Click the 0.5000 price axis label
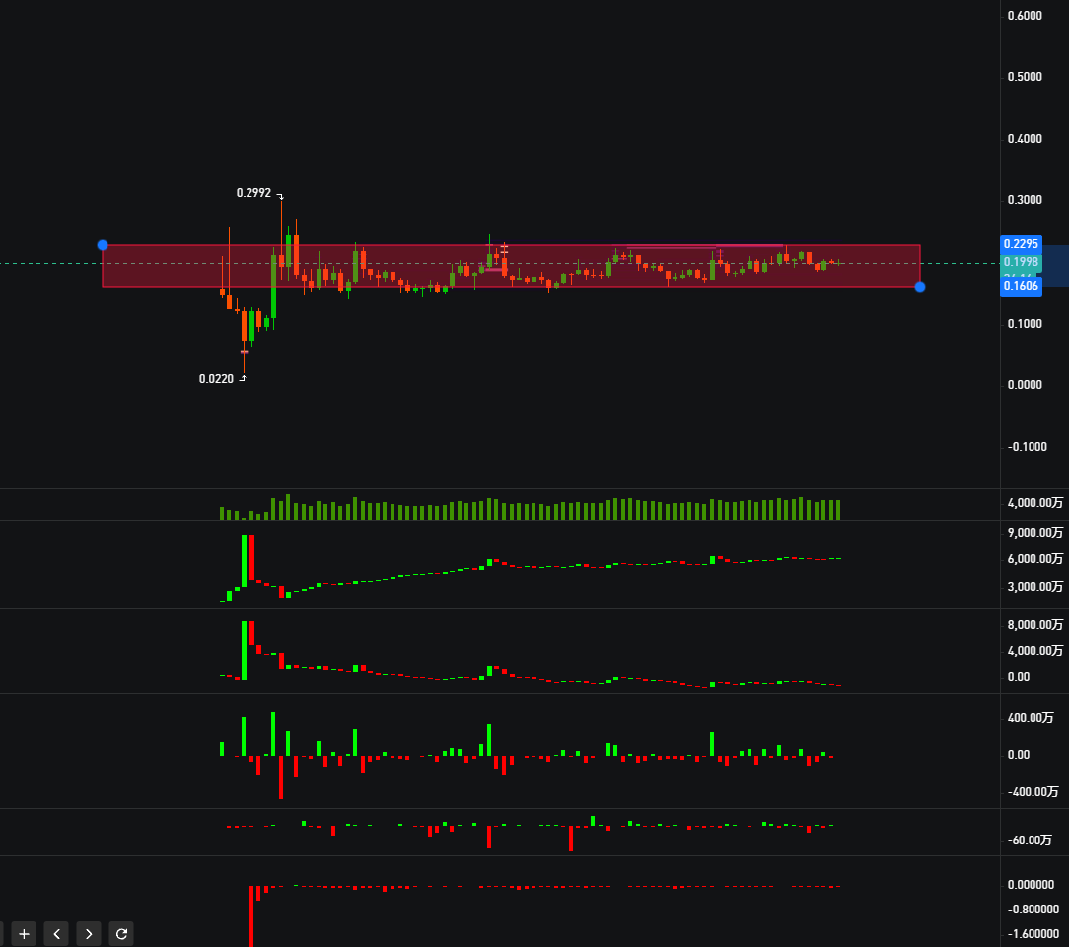Image resolution: width=1069 pixels, height=947 pixels. pos(1025,77)
